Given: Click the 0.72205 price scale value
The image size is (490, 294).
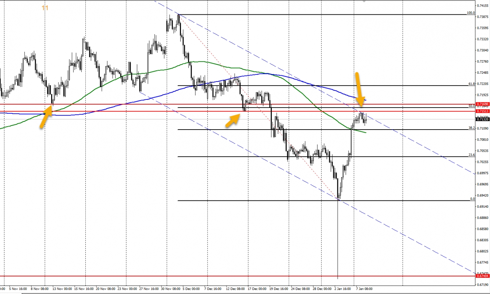Looking at the screenshot, I should click(483, 84).
